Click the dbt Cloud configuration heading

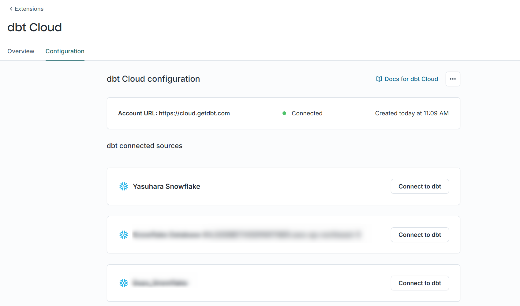[153, 79]
